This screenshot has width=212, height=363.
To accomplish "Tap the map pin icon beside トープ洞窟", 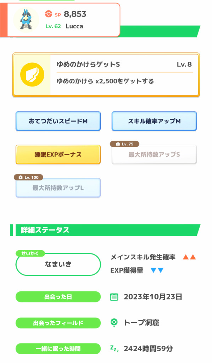I will pos(114,323).
